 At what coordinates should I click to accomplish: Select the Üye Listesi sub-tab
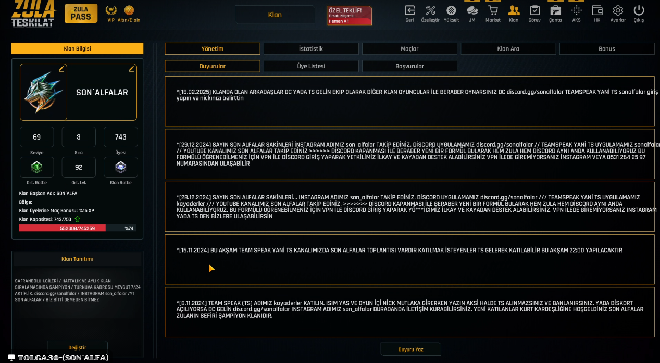pos(311,66)
